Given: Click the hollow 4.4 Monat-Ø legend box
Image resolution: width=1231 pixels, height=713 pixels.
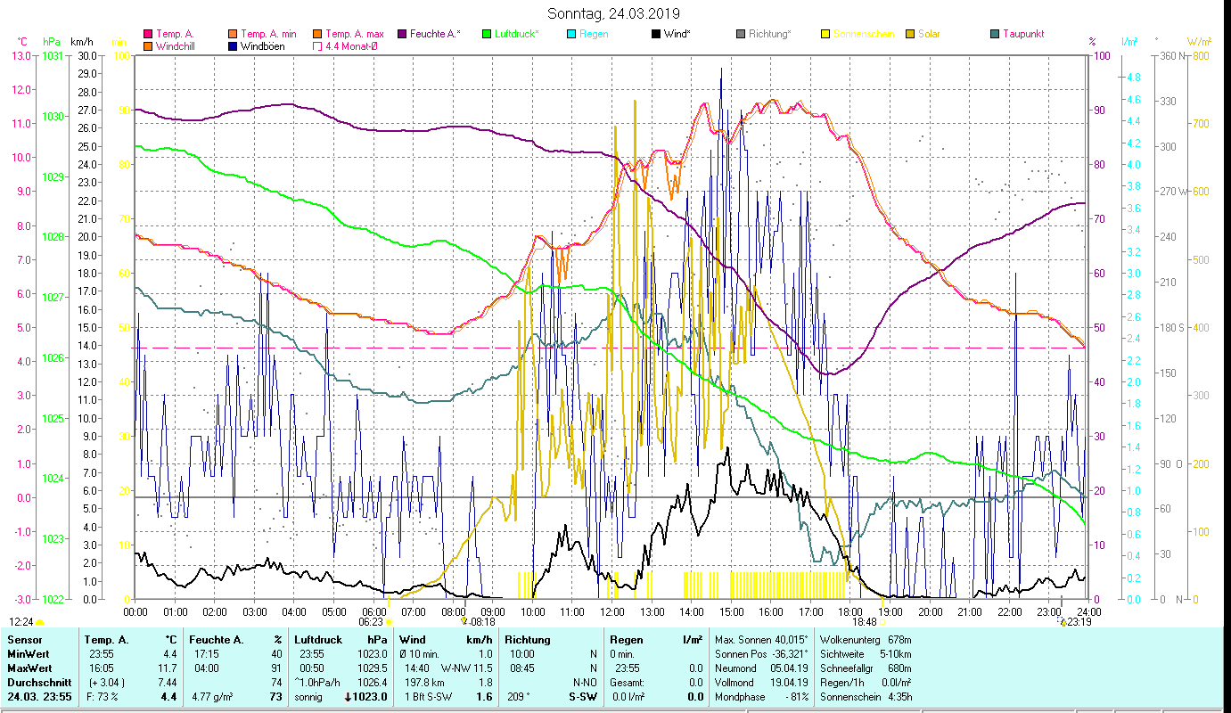Looking at the screenshot, I should point(317,46).
